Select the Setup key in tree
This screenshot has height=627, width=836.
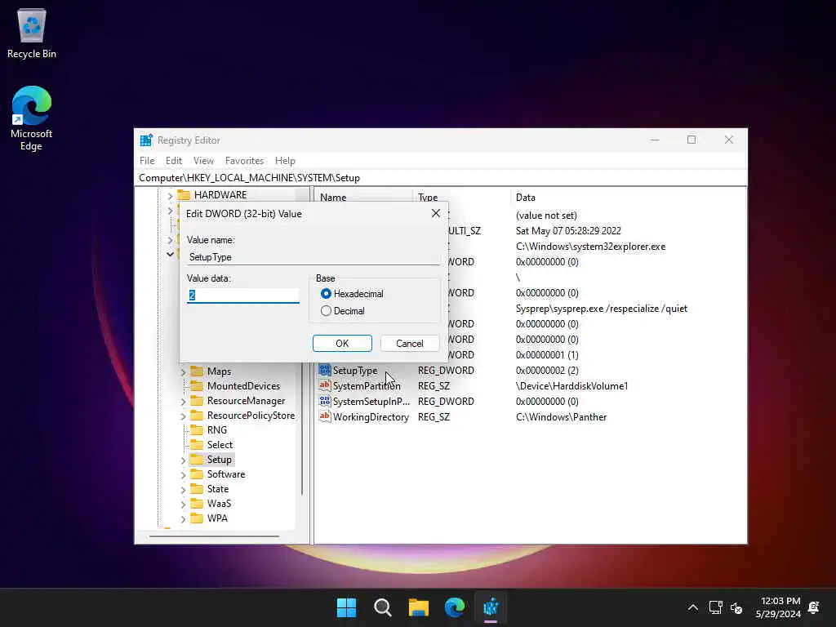click(219, 460)
